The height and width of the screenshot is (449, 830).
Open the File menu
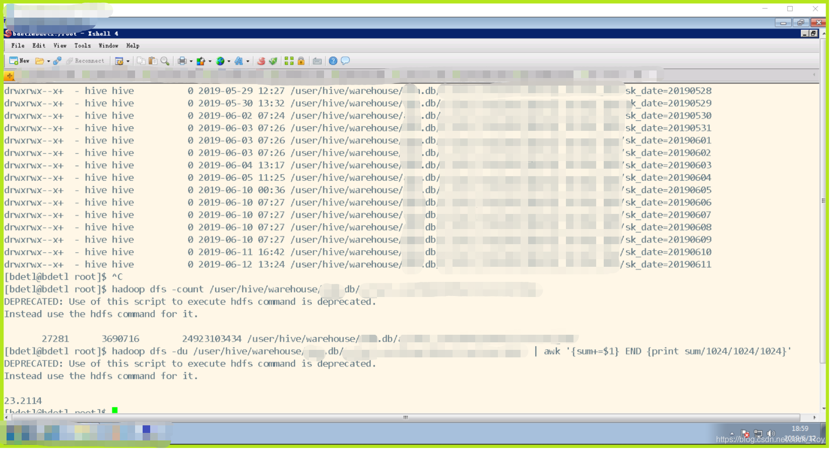pos(18,46)
